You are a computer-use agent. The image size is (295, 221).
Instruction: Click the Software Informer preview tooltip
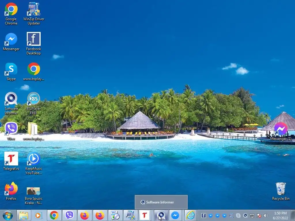(161, 202)
